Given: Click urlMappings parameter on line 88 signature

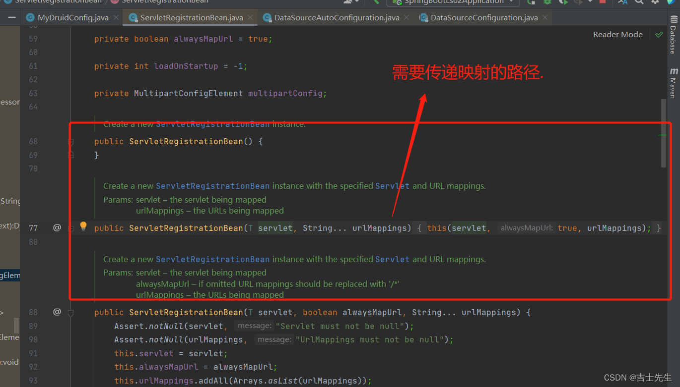Looking at the screenshot, I should pyautogui.click(x=488, y=312).
